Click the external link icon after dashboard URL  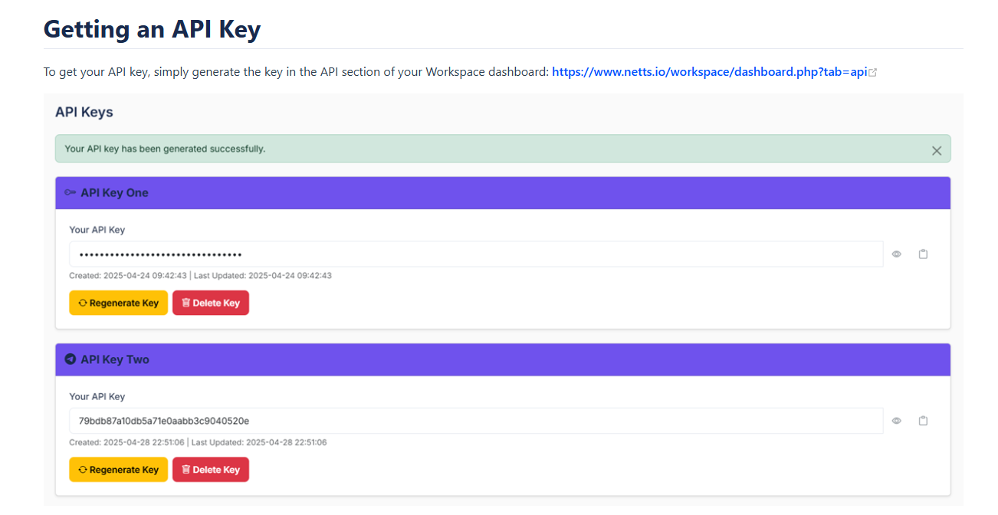[872, 73]
